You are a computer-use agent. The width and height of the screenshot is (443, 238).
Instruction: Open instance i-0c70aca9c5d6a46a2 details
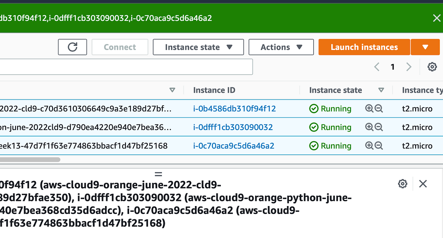[x=234, y=146]
